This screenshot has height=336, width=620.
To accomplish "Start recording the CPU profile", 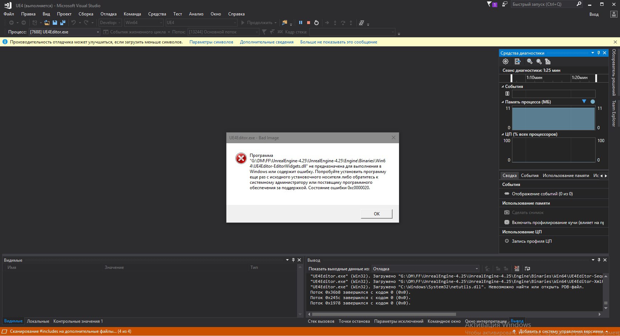I will (531, 241).
